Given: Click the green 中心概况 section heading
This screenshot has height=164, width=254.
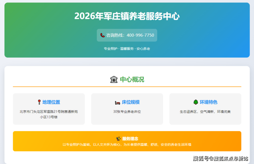Looking at the screenshot, I should pos(132,80).
